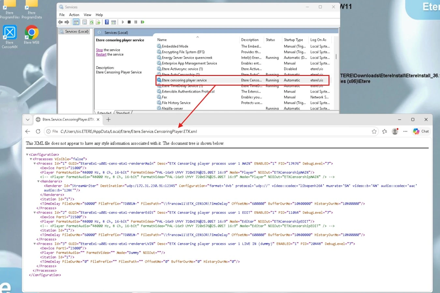Open the Etere CensorMX desktop shortcut

pos(9,37)
